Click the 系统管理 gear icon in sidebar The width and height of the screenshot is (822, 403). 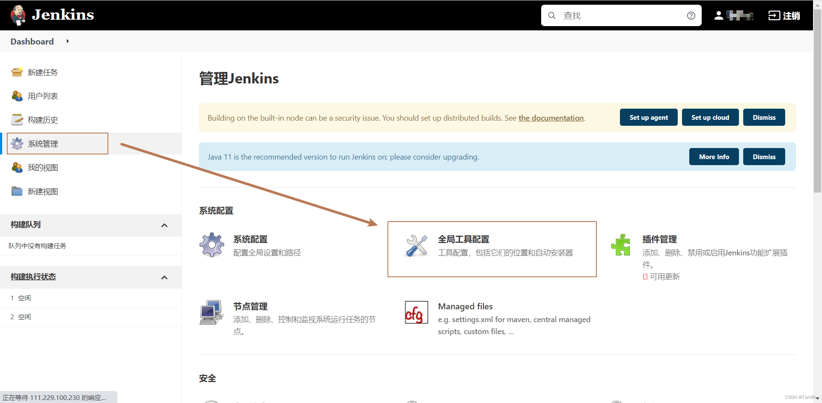tap(17, 144)
